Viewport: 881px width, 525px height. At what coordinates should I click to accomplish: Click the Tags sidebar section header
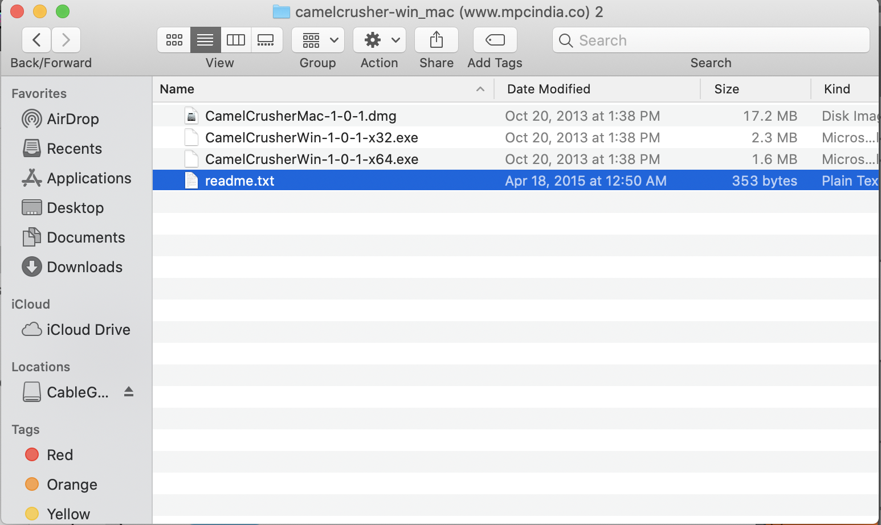click(26, 429)
